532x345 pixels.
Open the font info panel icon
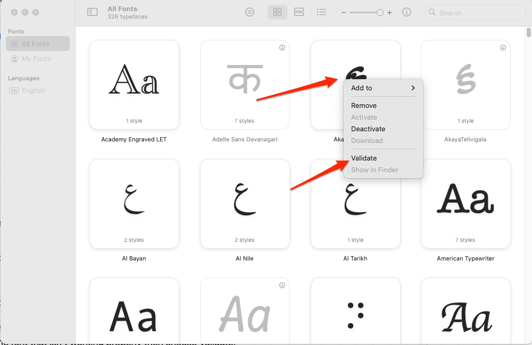pyautogui.click(x=407, y=12)
